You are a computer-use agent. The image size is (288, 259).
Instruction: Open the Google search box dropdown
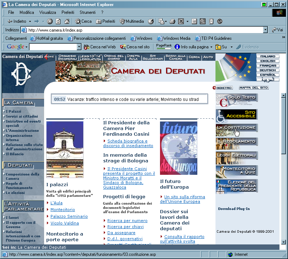pos(79,47)
